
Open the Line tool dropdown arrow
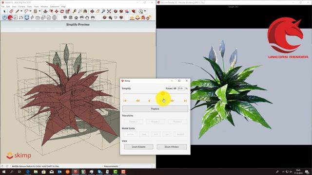click(x=21, y=11)
